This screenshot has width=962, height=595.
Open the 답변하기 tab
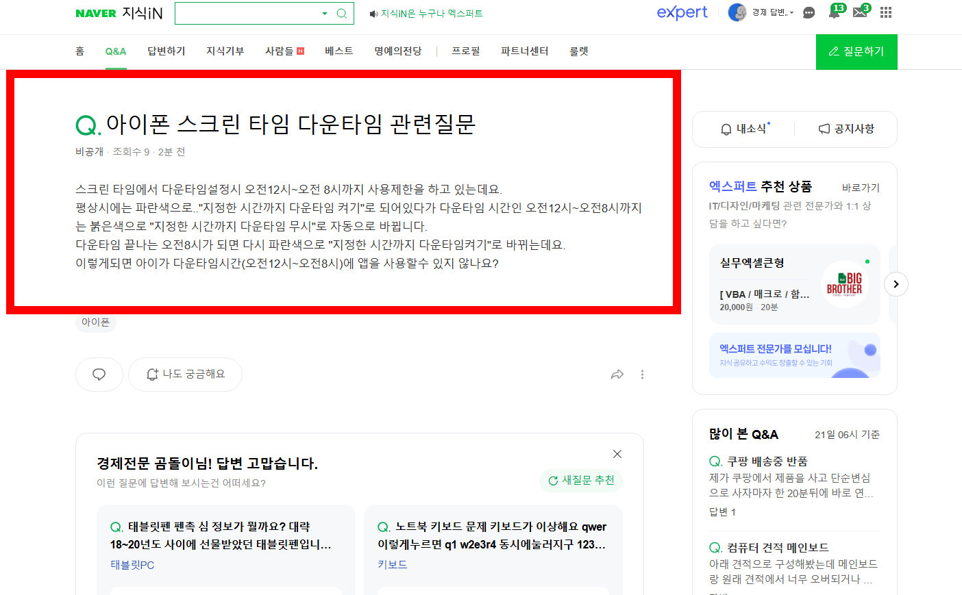[166, 51]
